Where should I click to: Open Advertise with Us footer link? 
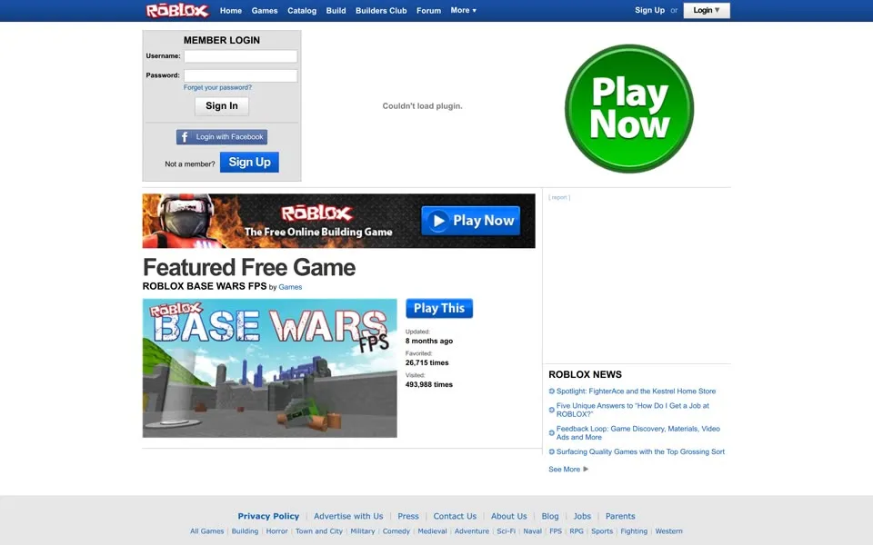[x=348, y=516]
